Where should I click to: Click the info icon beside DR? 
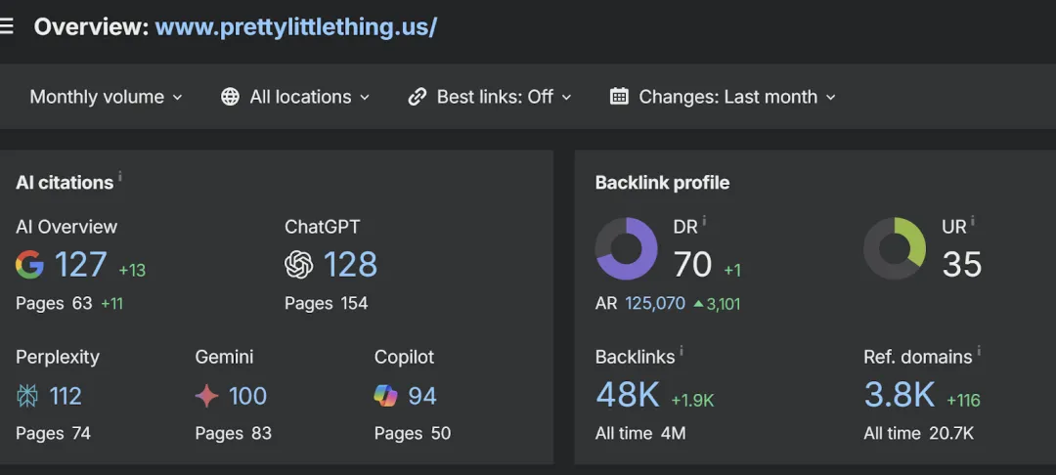[x=704, y=222]
